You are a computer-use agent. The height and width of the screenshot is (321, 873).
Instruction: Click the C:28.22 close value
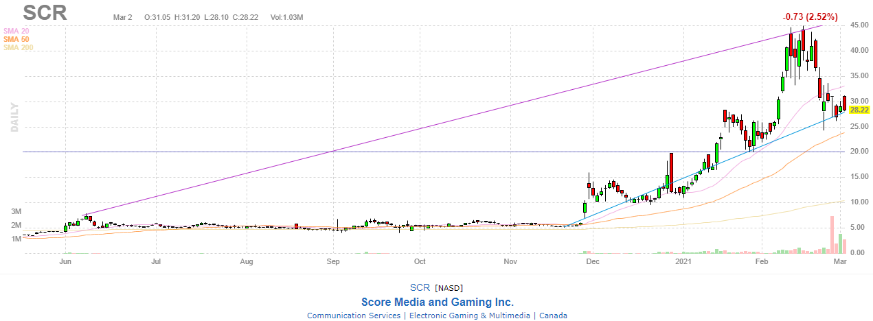coord(245,16)
